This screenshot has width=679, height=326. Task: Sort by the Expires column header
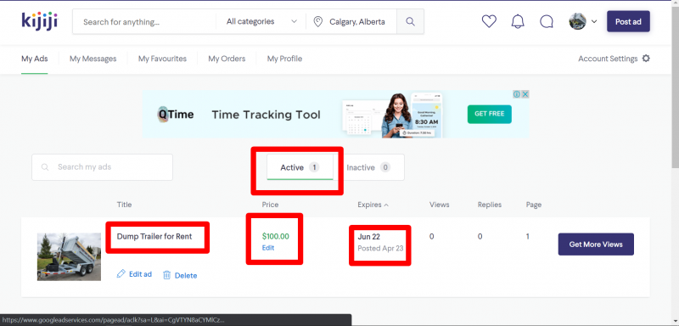click(373, 205)
